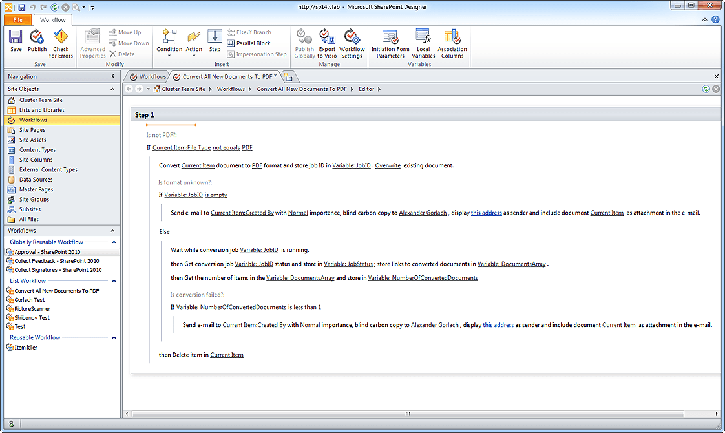Select Item killer reusable workflow
725x433 pixels.
62,348
